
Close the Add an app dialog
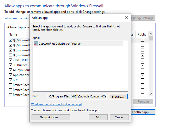(127, 18)
